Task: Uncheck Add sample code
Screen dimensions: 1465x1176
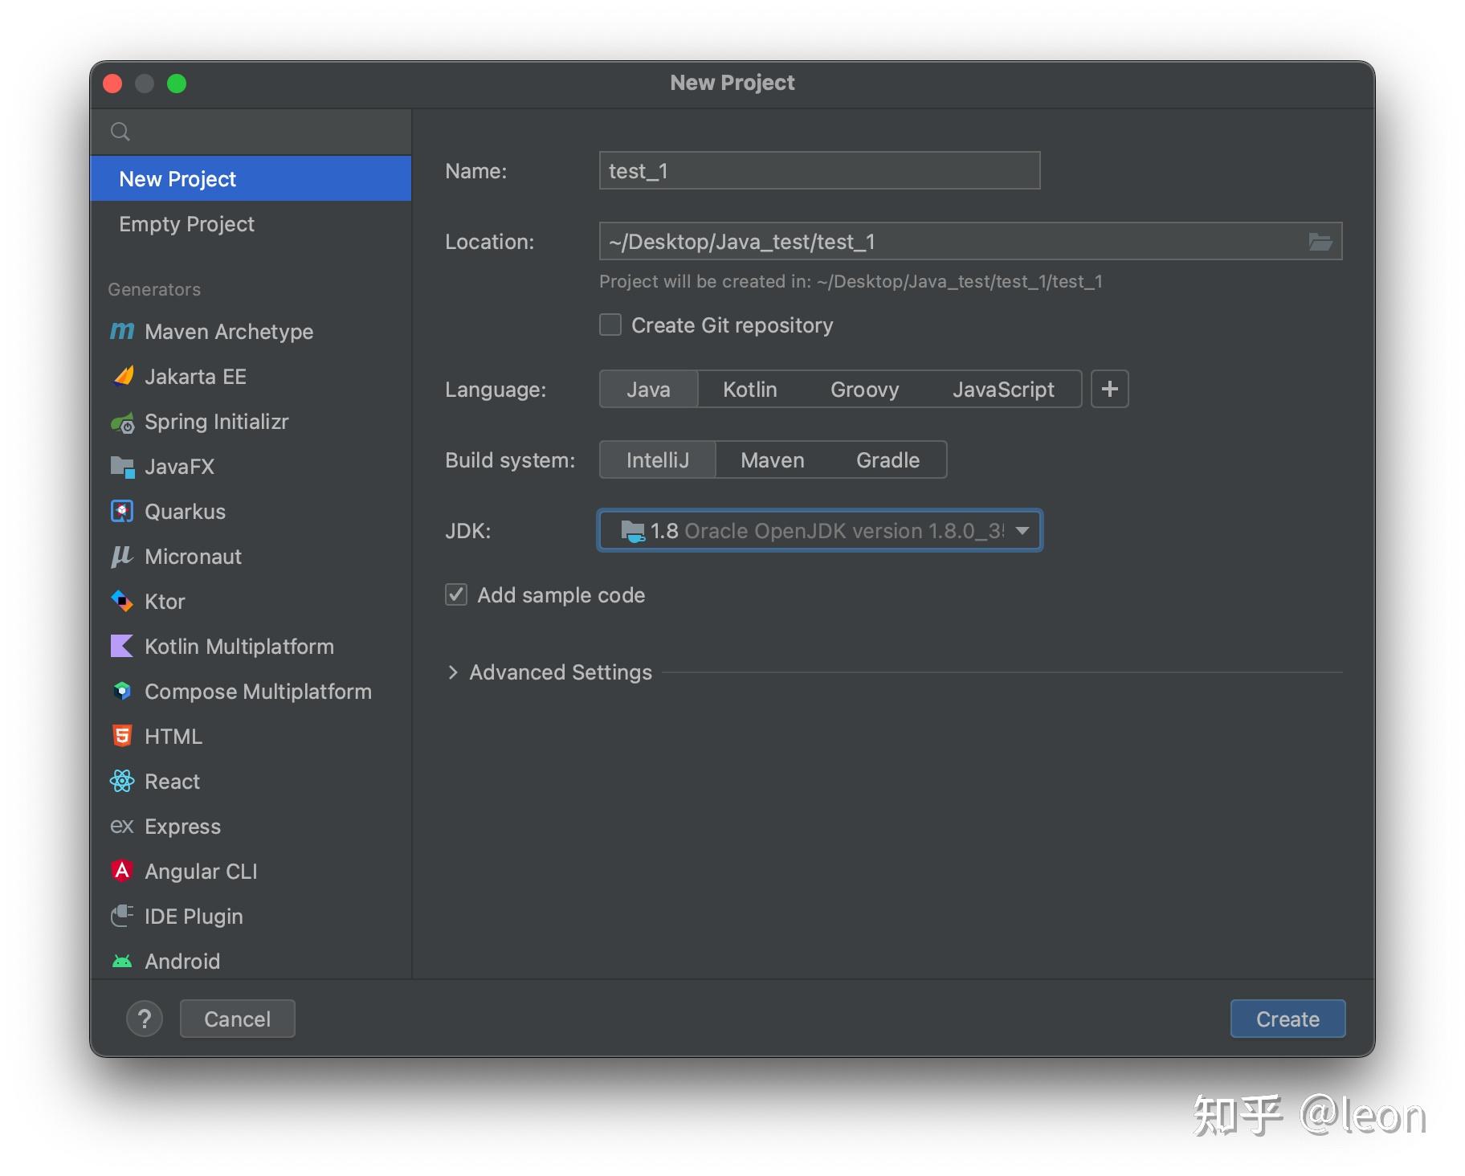Action: coord(455,594)
